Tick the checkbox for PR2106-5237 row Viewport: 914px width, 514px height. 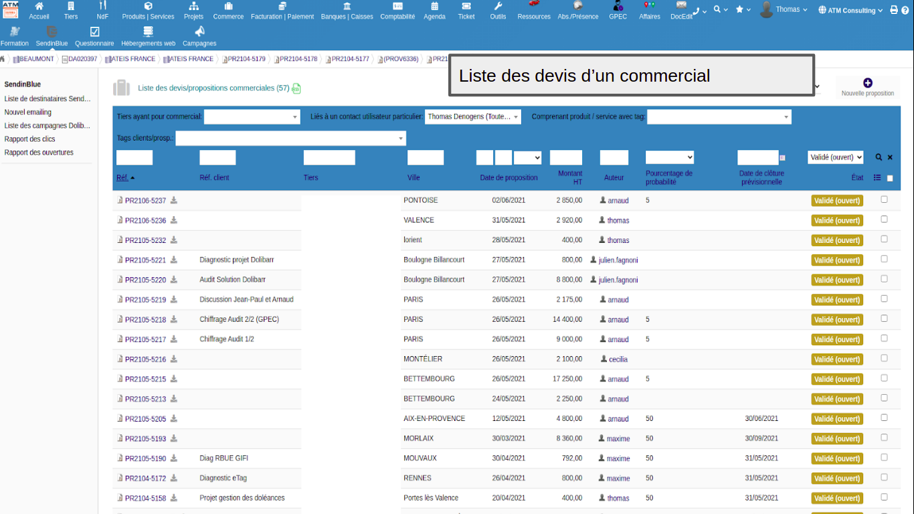point(884,199)
